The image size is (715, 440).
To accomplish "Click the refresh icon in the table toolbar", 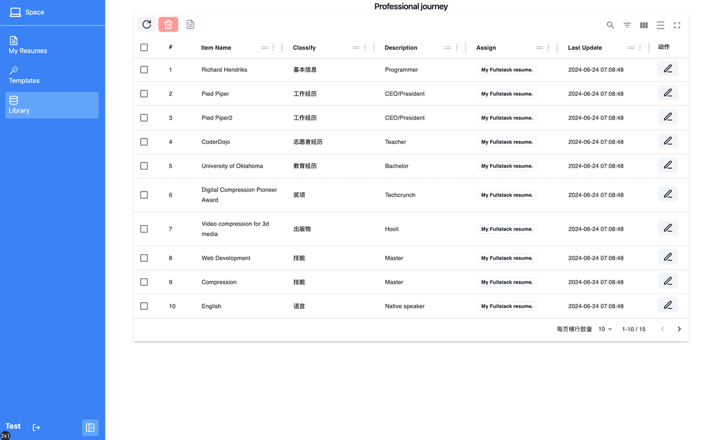I will click(147, 24).
